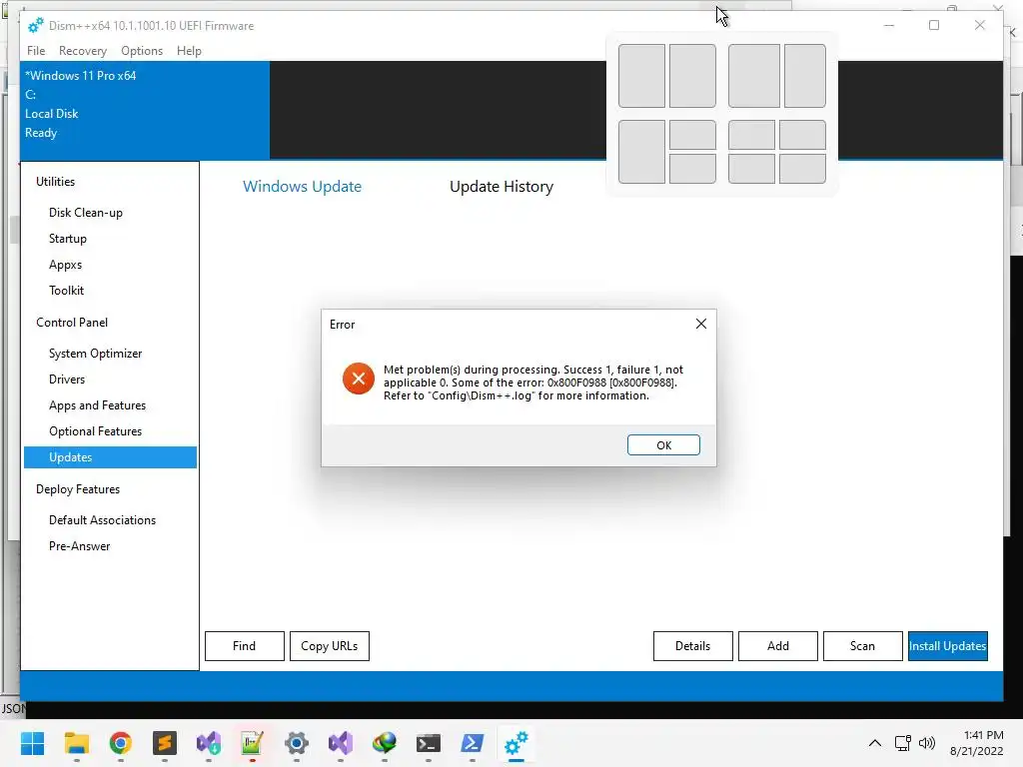Open second Visual Studio taskbar icon
1023x767 pixels.
tap(341, 743)
